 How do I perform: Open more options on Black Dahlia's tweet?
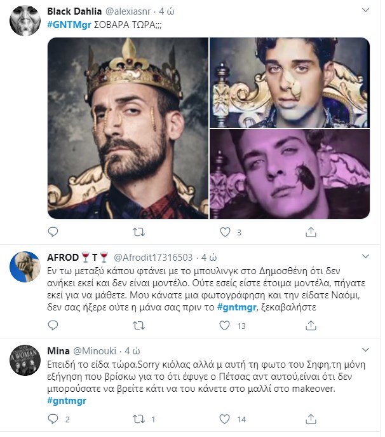(x=365, y=11)
